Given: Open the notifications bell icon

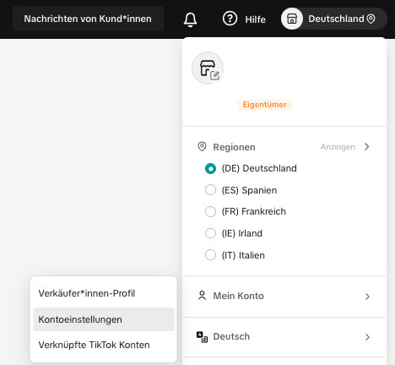Looking at the screenshot, I should point(190,19).
